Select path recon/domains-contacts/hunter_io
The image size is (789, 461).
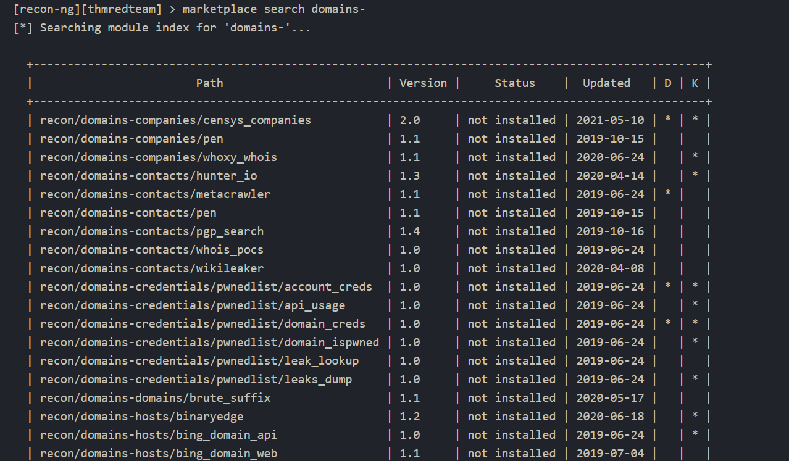[x=148, y=176]
